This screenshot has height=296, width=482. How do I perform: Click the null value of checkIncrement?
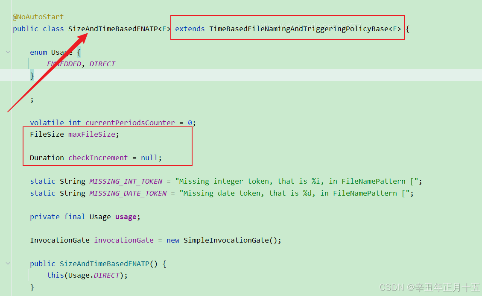pos(149,158)
